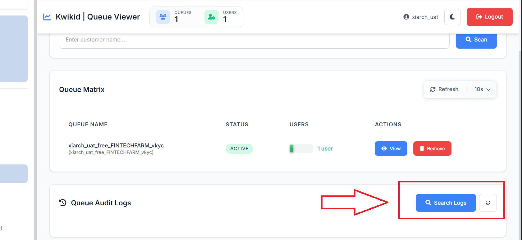Open Search Logs for audit logs
The height and width of the screenshot is (240, 522).
tap(446, 203)
